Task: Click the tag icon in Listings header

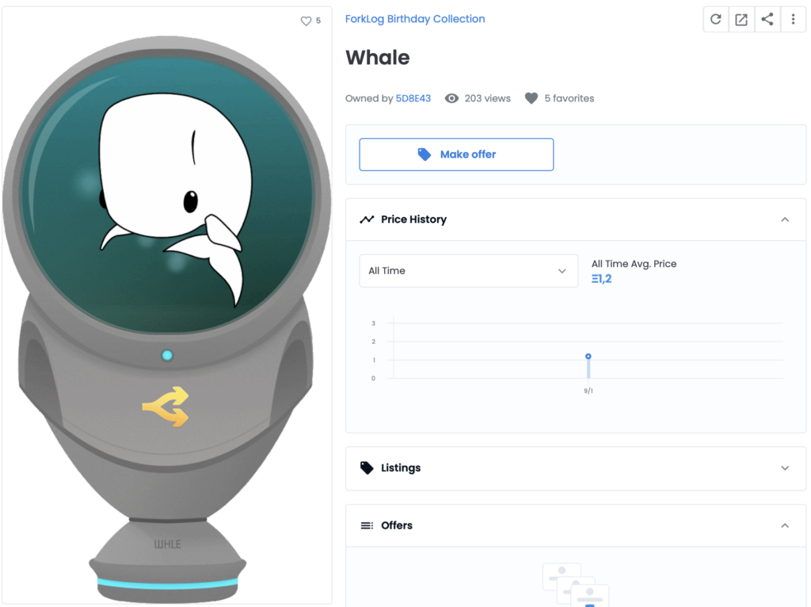Action: [367, 468]
